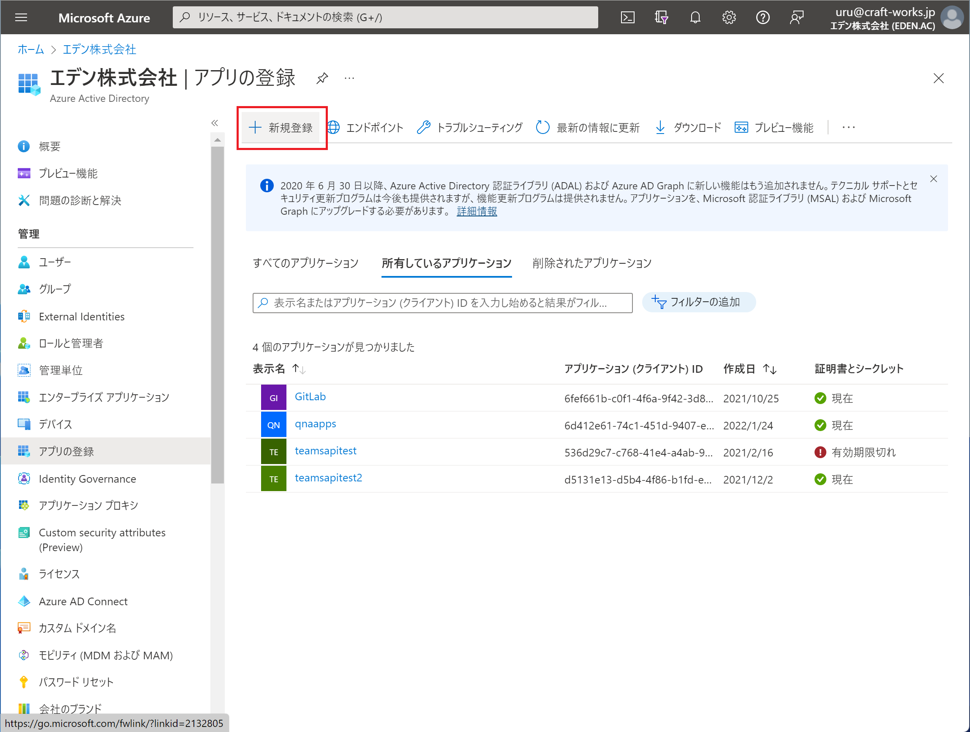Open feedback icon in header
This screenshot has height=732, width=970.
[796, 18]
